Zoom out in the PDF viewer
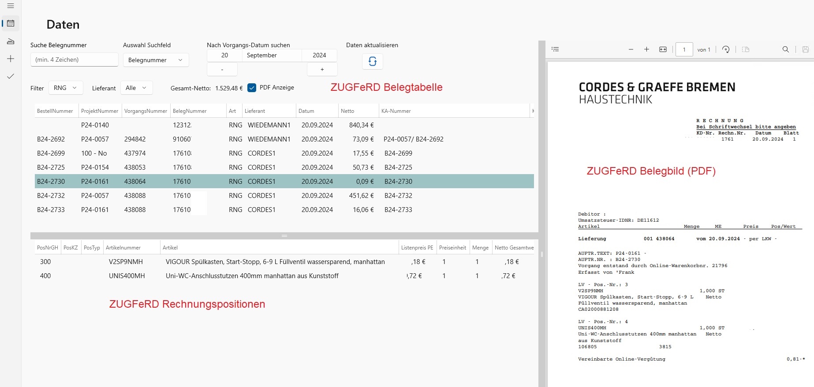The height and width of the screenshot is (387, 814). click(x=631, y=49)
